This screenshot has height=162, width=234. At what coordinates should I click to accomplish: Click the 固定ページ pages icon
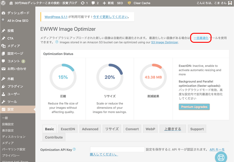(4, 54)
